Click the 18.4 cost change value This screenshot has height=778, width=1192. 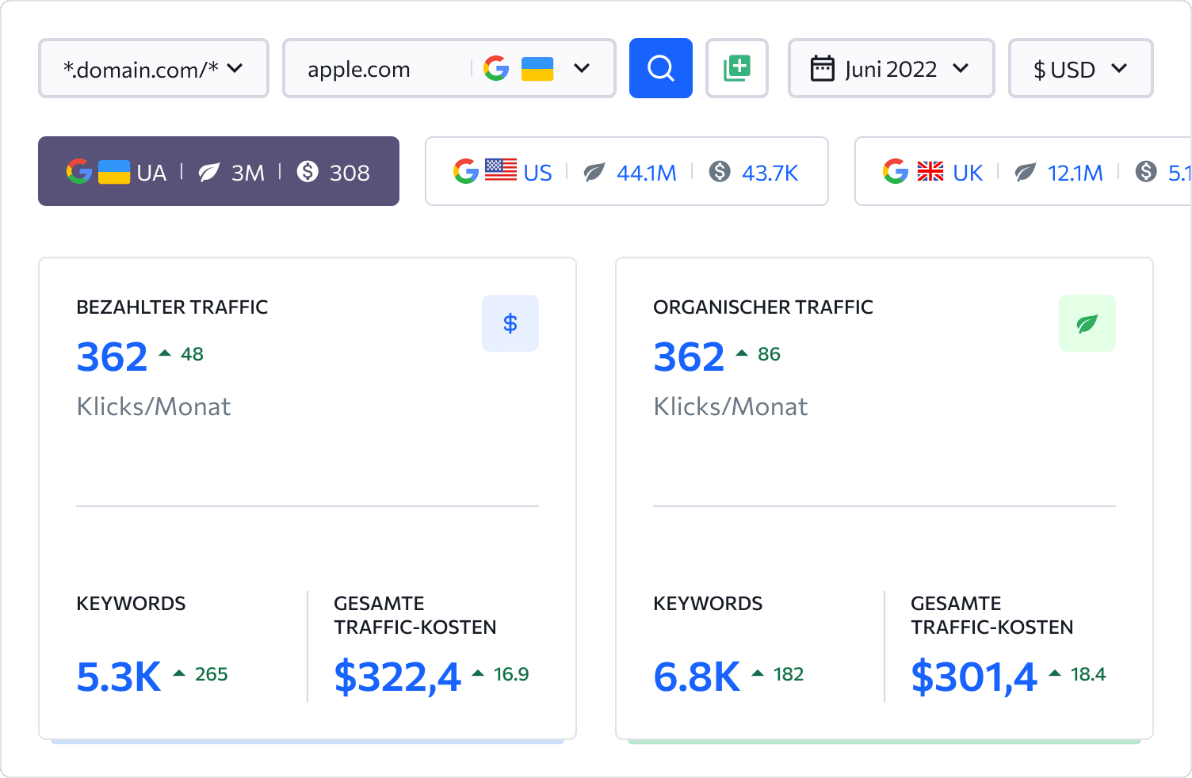(x=1088, y=674)
